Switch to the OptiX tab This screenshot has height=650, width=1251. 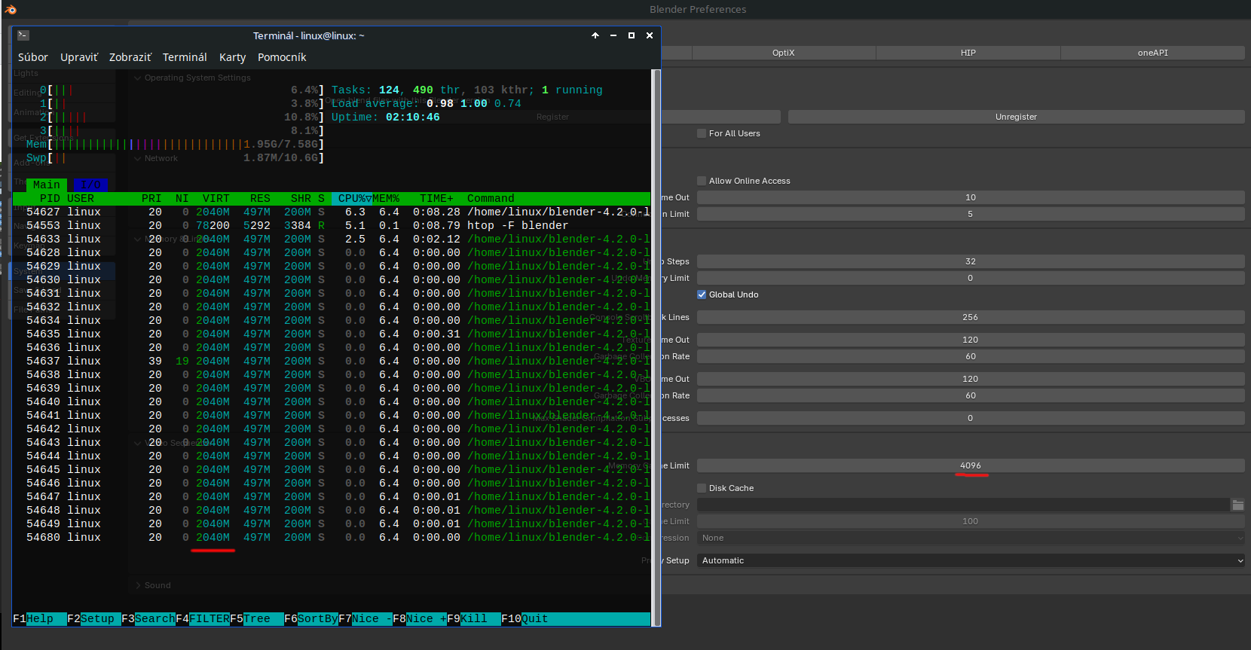(x=784, y=53)
